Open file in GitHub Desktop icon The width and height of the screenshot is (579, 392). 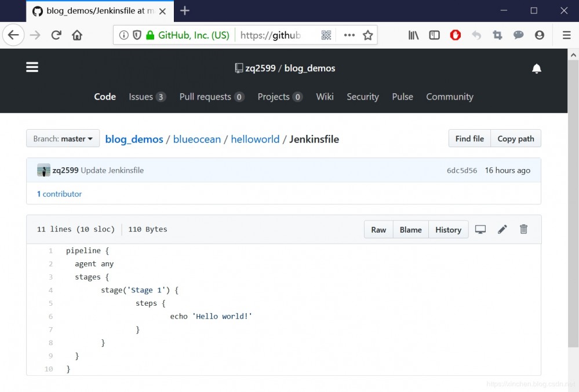coord(480,229)
